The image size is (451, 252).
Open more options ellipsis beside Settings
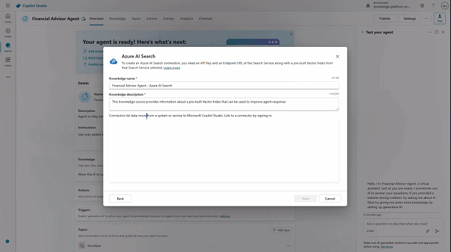(427, 19)
